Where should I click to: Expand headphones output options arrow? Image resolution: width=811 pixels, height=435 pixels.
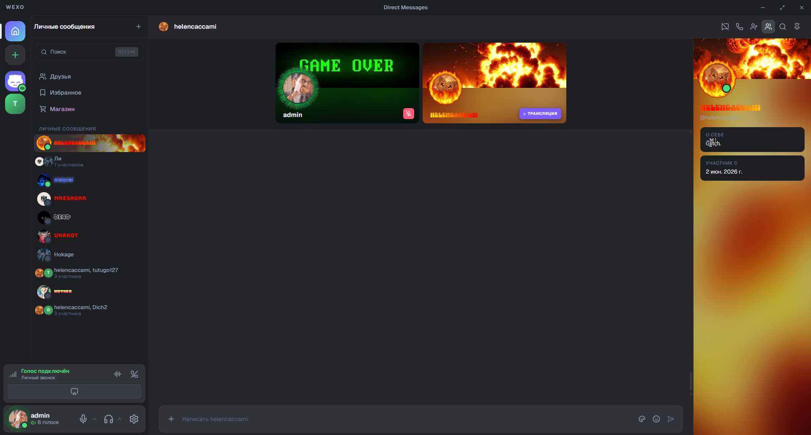tap(120, 419)
